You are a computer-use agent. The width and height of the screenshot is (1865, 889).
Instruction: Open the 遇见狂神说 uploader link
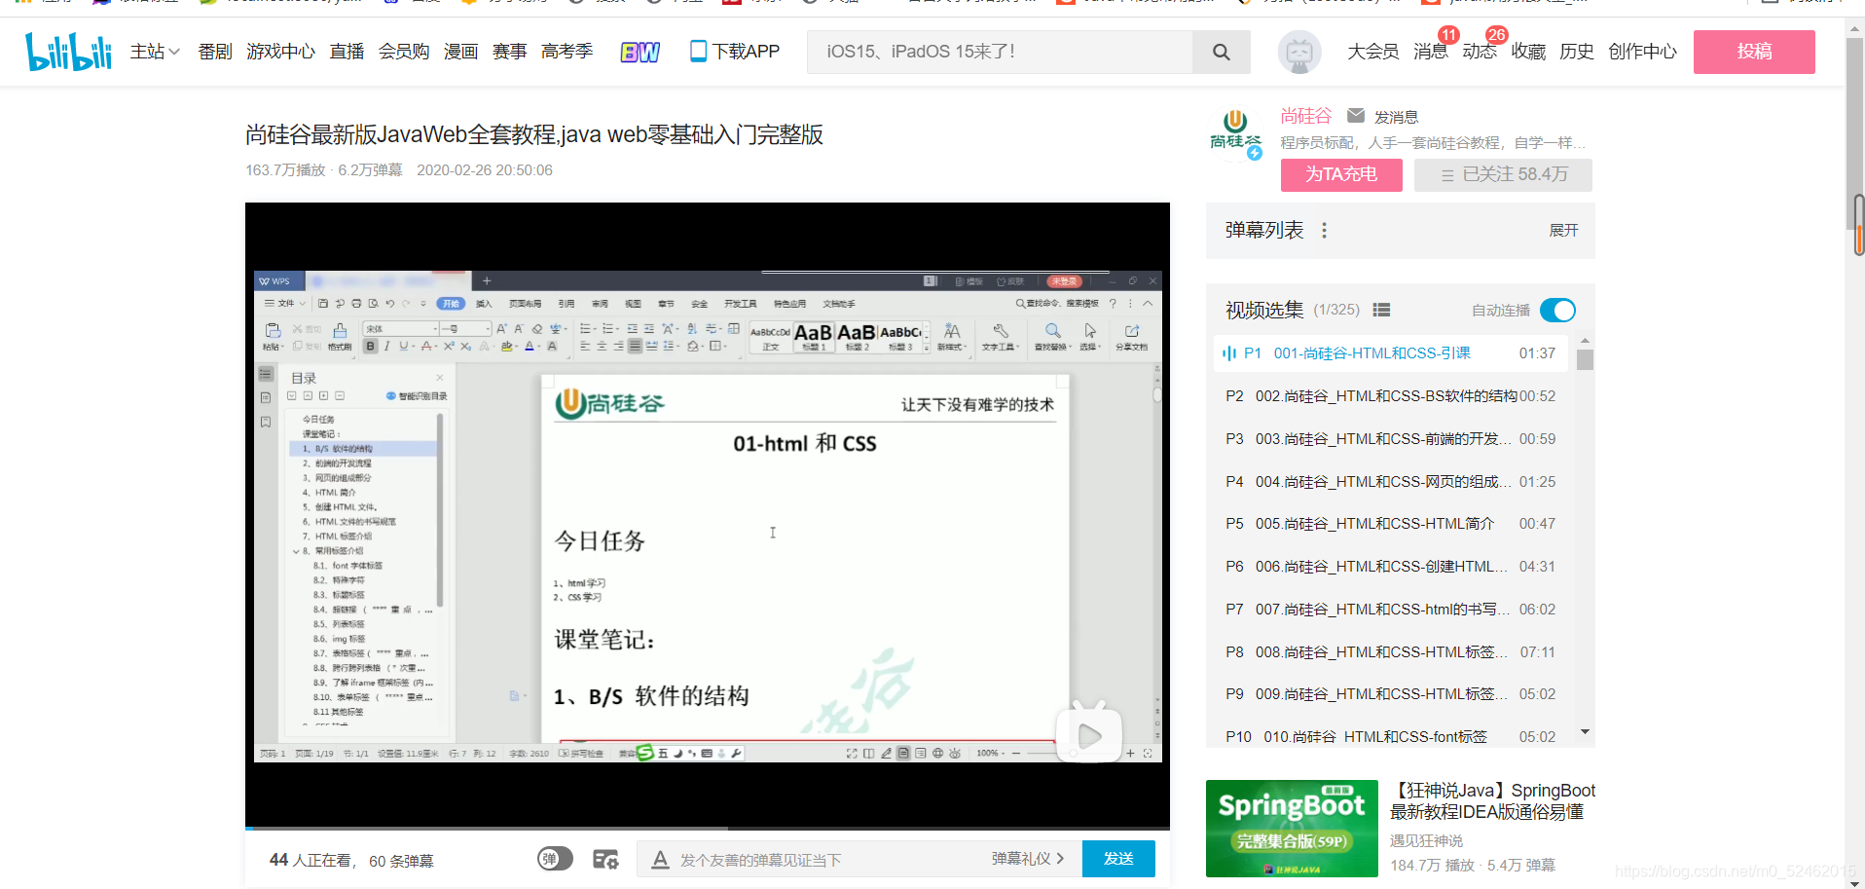click(1426, 841)
